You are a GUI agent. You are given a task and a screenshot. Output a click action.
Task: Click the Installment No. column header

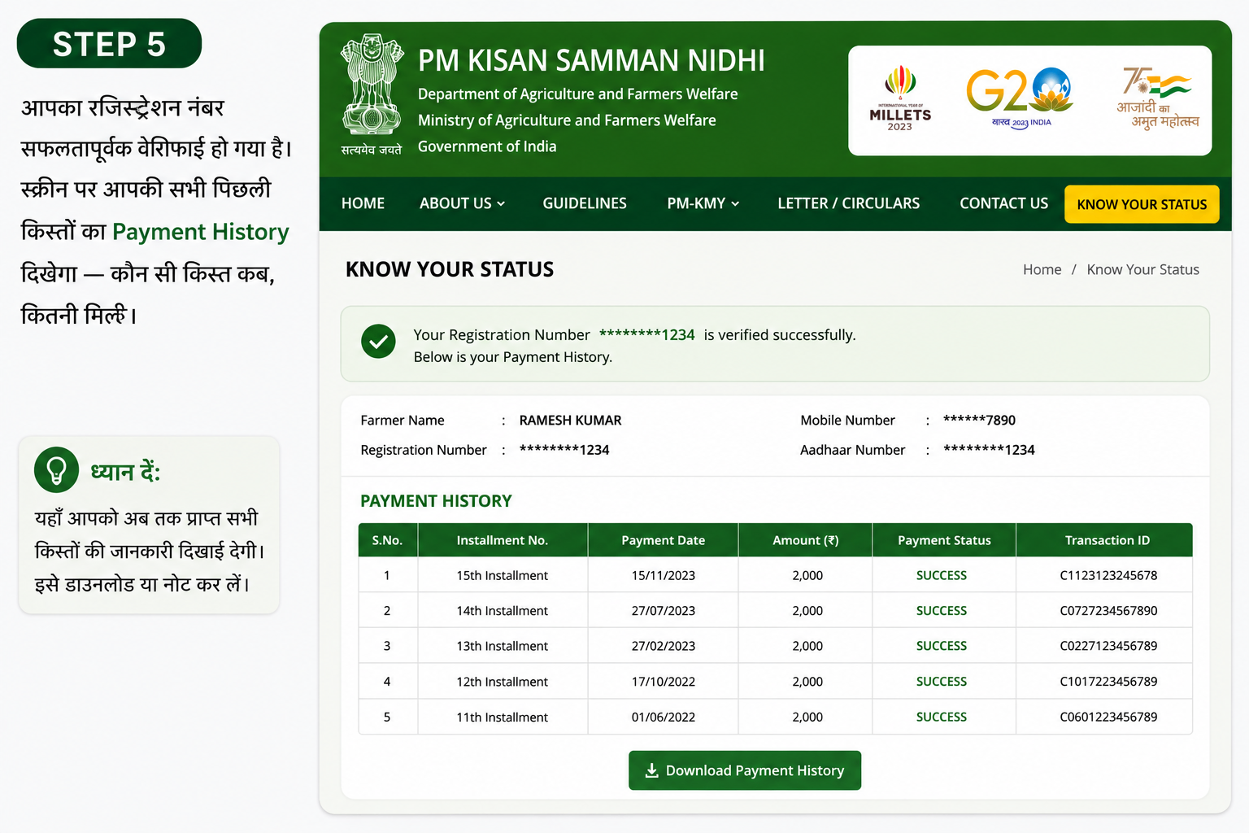(x=503, y=540)
